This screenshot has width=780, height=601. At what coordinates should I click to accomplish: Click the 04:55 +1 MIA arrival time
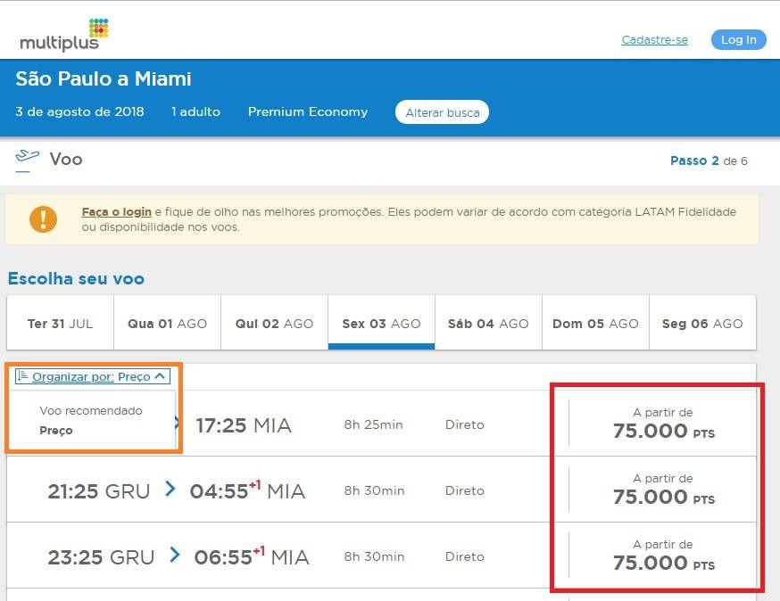(247, 490)
